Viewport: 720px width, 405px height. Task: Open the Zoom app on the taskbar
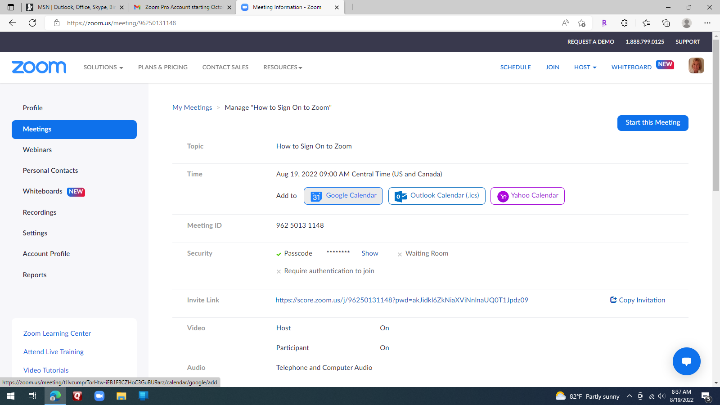coord(99,396)
